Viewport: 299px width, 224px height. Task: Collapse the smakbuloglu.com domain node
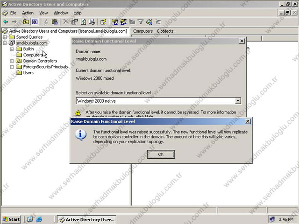coord(5,43)
